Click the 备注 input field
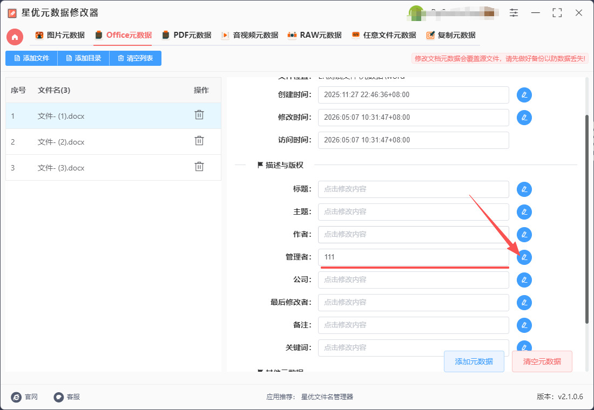 point(413,325)
